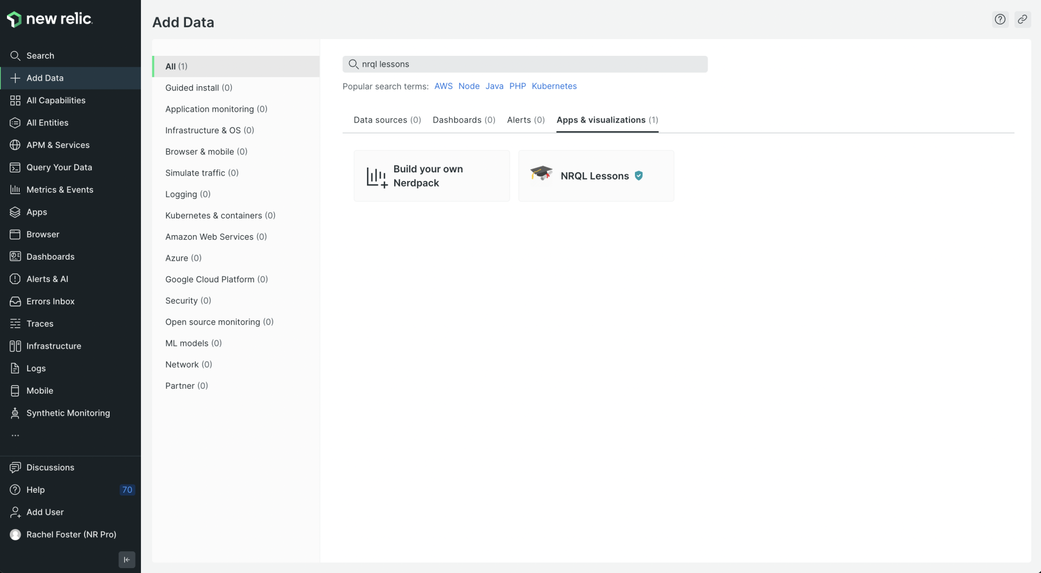1041x573 pixels.
Task: Click the Synthetic Monitoring icon
Action: (x=15, y=413)
